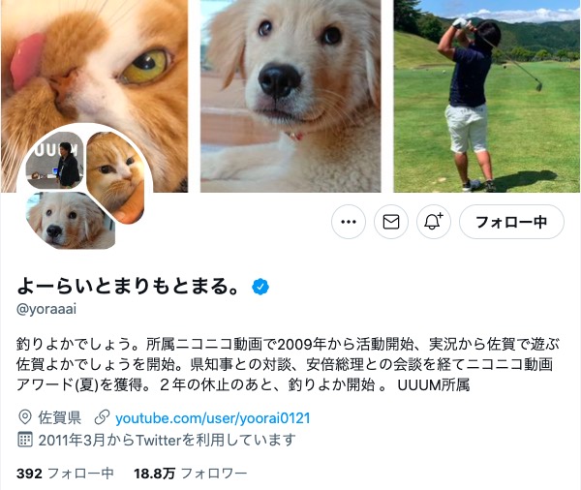581x490 pixels.
Task: Click the location pin icon near 佐賀県
Action: [25, 417]
